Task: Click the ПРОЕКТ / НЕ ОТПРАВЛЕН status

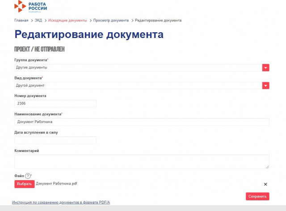Action: tap(39, 49)
